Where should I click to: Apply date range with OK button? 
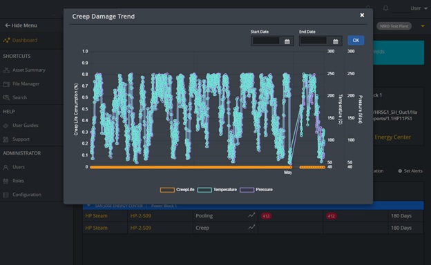[356, 40]
